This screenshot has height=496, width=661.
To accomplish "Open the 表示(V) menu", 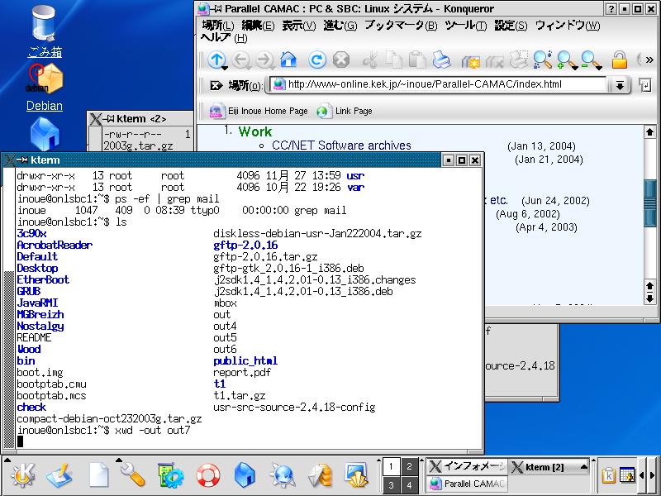I will pyautogui.click(x=298, y=26).
